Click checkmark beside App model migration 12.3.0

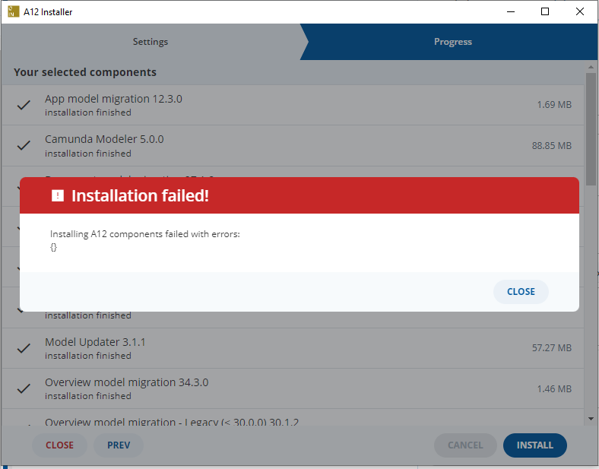coord(24,105)
